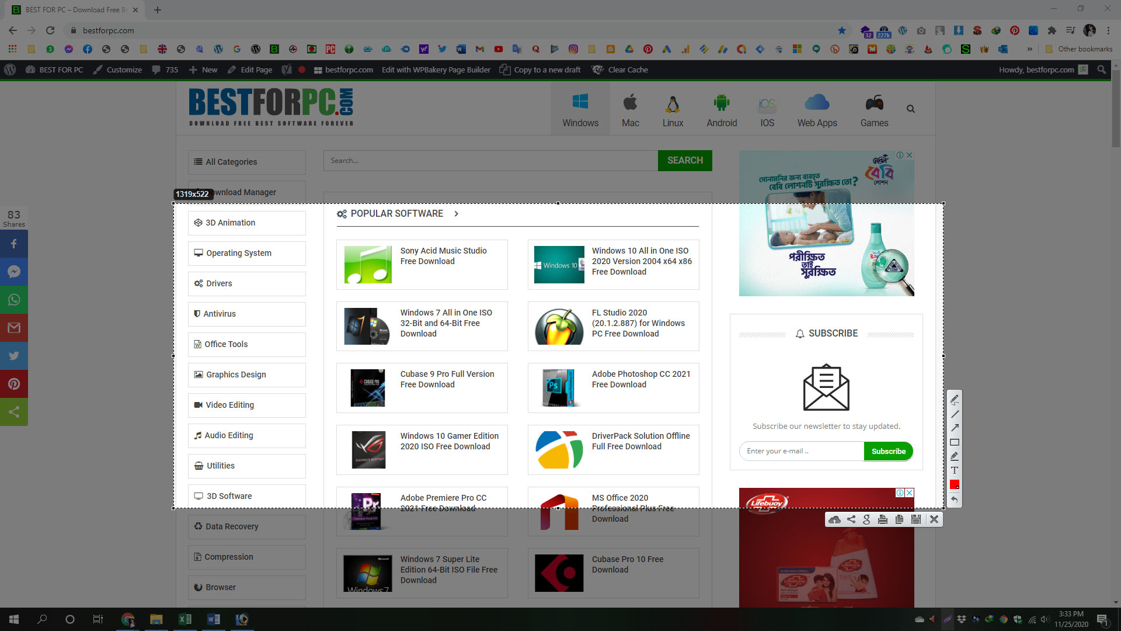The height and width of the screenshot is (631, 1121).
Task: Open the Audio Editing category
Action: pos(246,435)
